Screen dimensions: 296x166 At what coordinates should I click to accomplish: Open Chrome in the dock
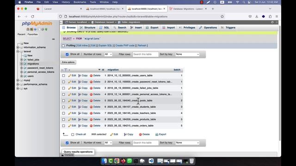pos(117,161)
